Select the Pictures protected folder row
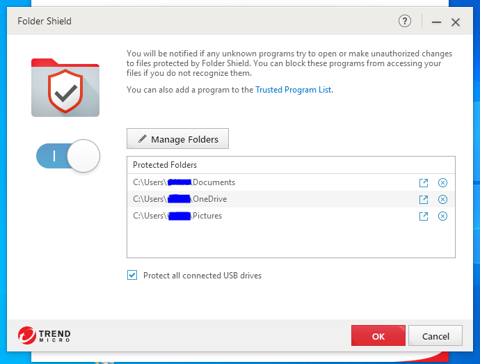The height and width of the screenshot is (364, 480). click(291, 216)
